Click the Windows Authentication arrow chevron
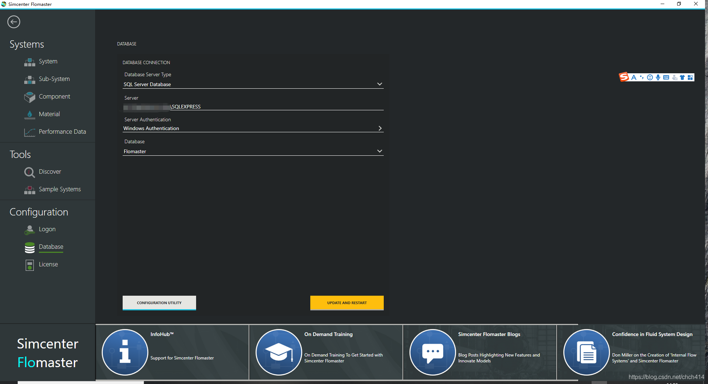The width and height of the screenshot is (708, 384). [x=380, y=128]
